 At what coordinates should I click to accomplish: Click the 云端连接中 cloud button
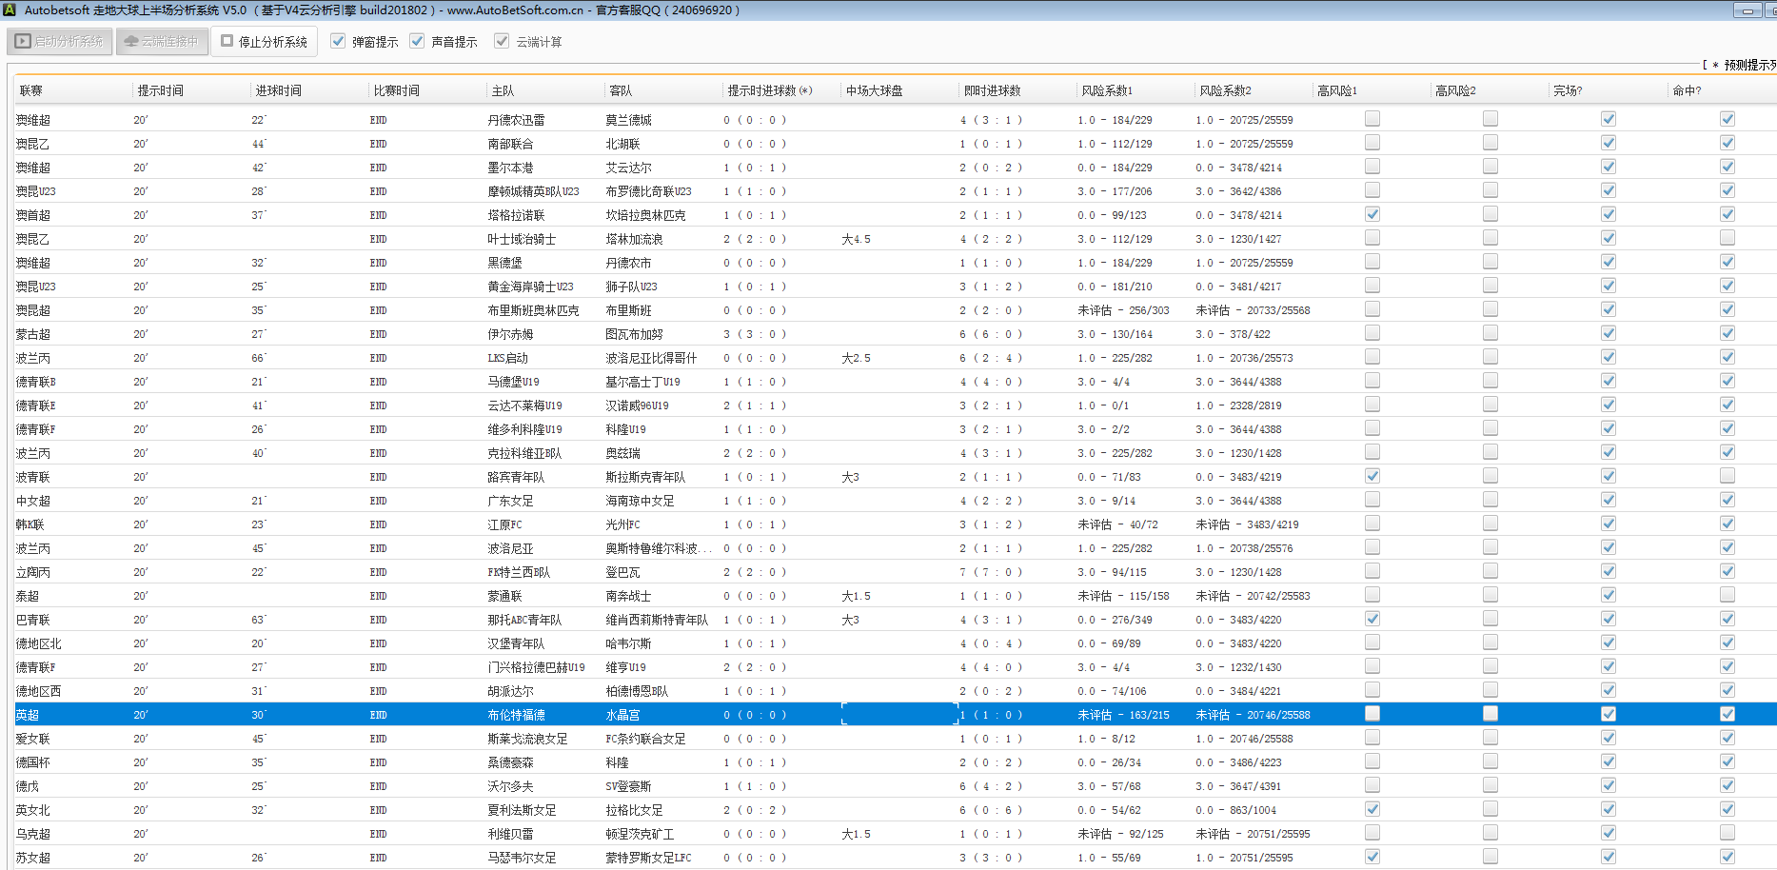coord(162,42)
